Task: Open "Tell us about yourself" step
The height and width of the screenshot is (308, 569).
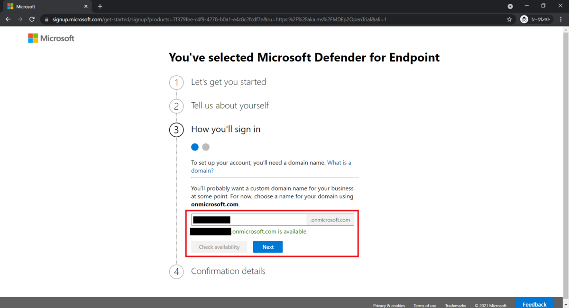Action: [x=230, y=106]
